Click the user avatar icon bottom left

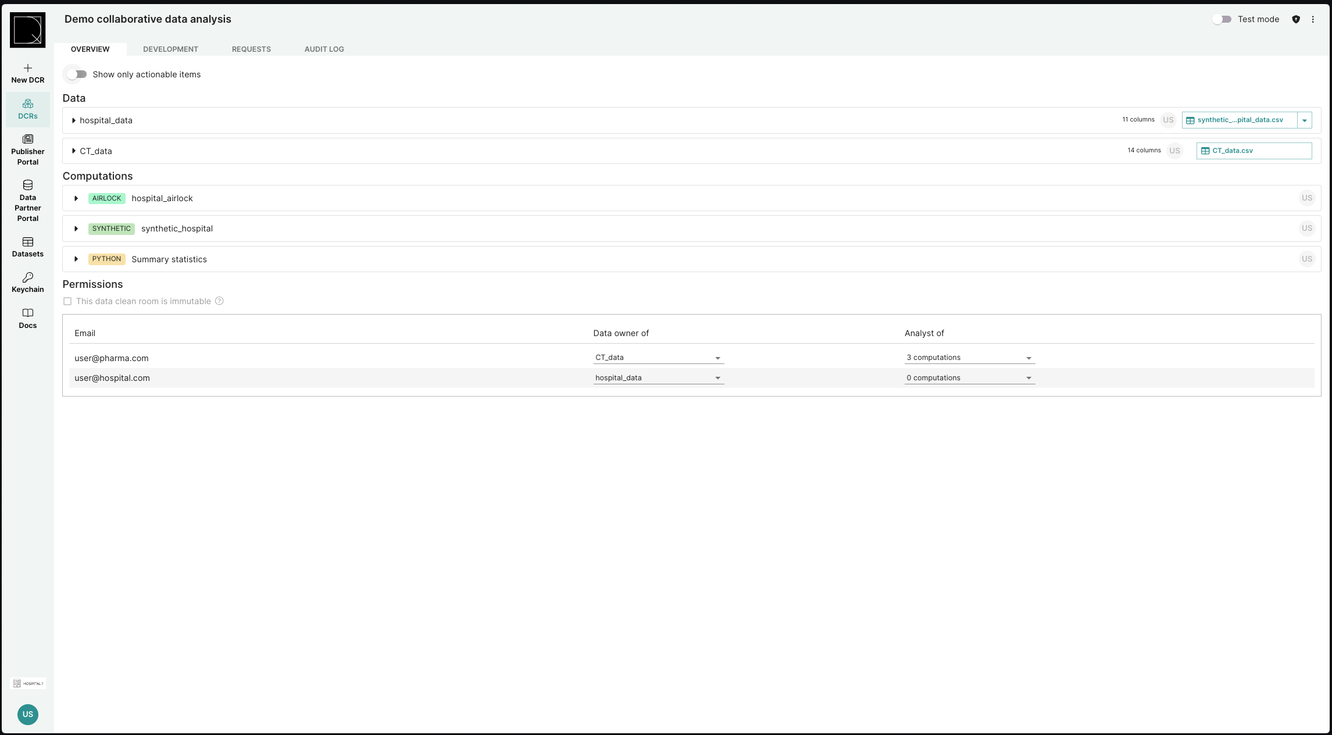tap(27, 714)
